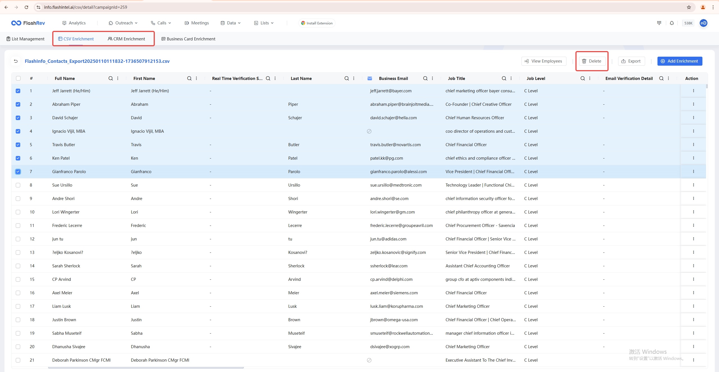Reload the page with refresh icon
Viewport: 719px width, 372px height.
click(x=26, y=7)
